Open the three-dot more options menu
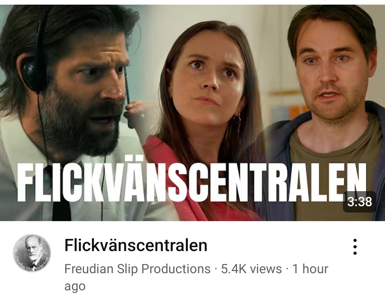The height and width of the screenshot is (301, 385). click(355, 246)
